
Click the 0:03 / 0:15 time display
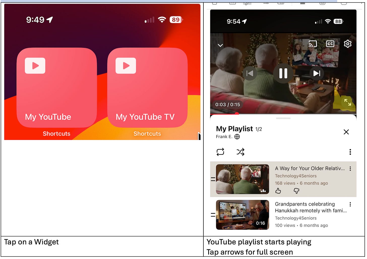(228, 104)
